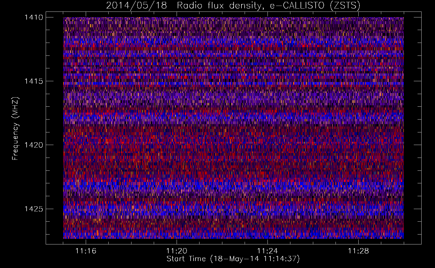Click the 'Start Time (18-May-14 11:14:37)' label
Image resolution: width=435 pixels, height=268 pixels.
tap(233, 259)
